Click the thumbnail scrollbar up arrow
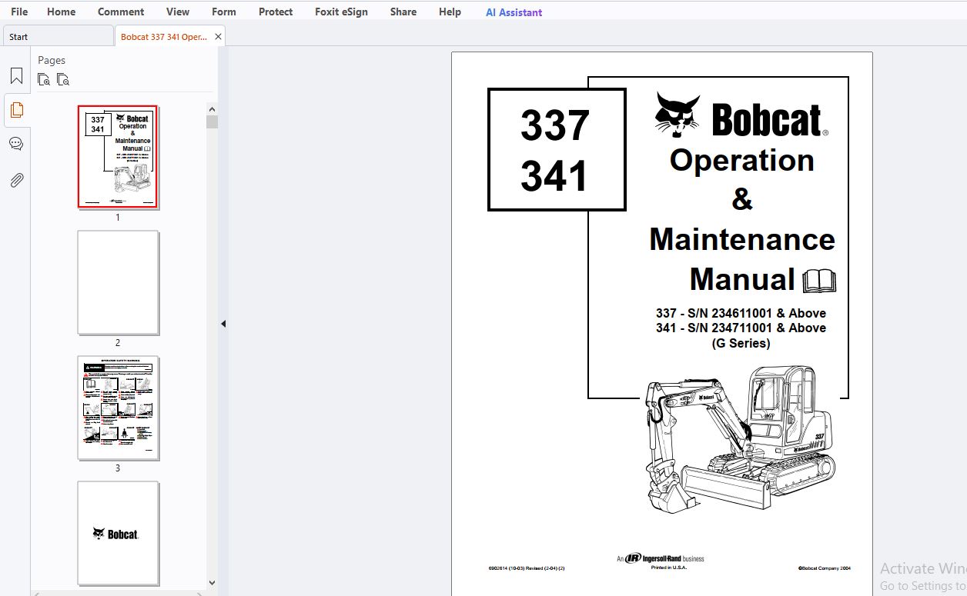 pyautogui.click(x=212, y=108)
